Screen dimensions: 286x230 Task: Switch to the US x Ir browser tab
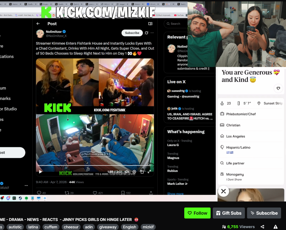pos(152,4)
